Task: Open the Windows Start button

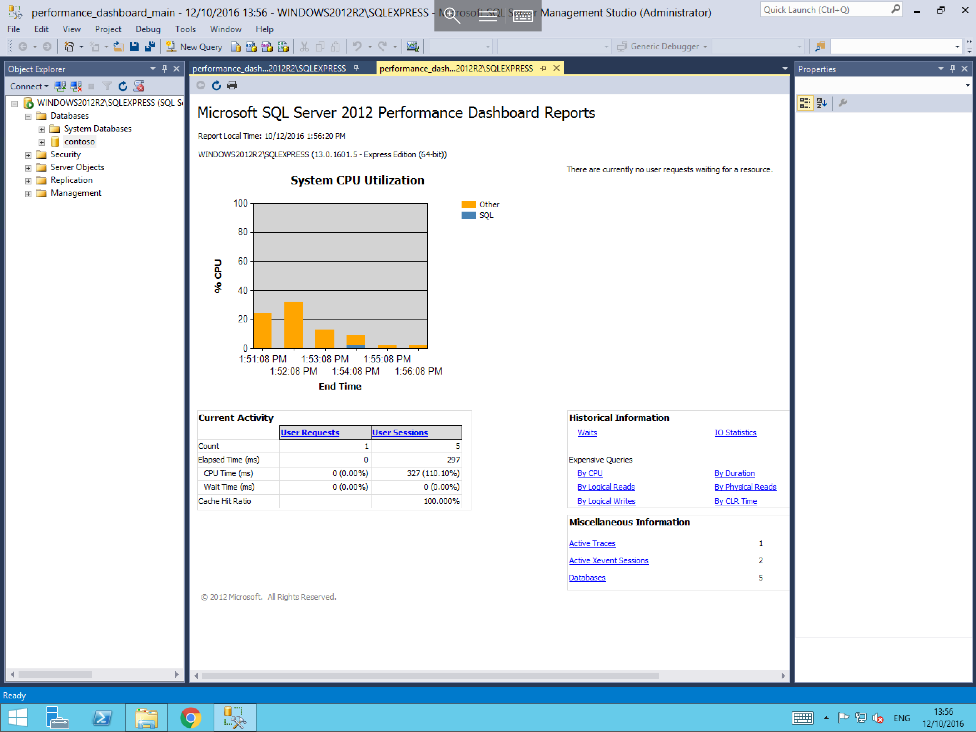Action: 18,718
